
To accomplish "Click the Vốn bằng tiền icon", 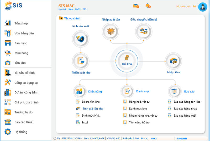I will click(x=8, y=33).
